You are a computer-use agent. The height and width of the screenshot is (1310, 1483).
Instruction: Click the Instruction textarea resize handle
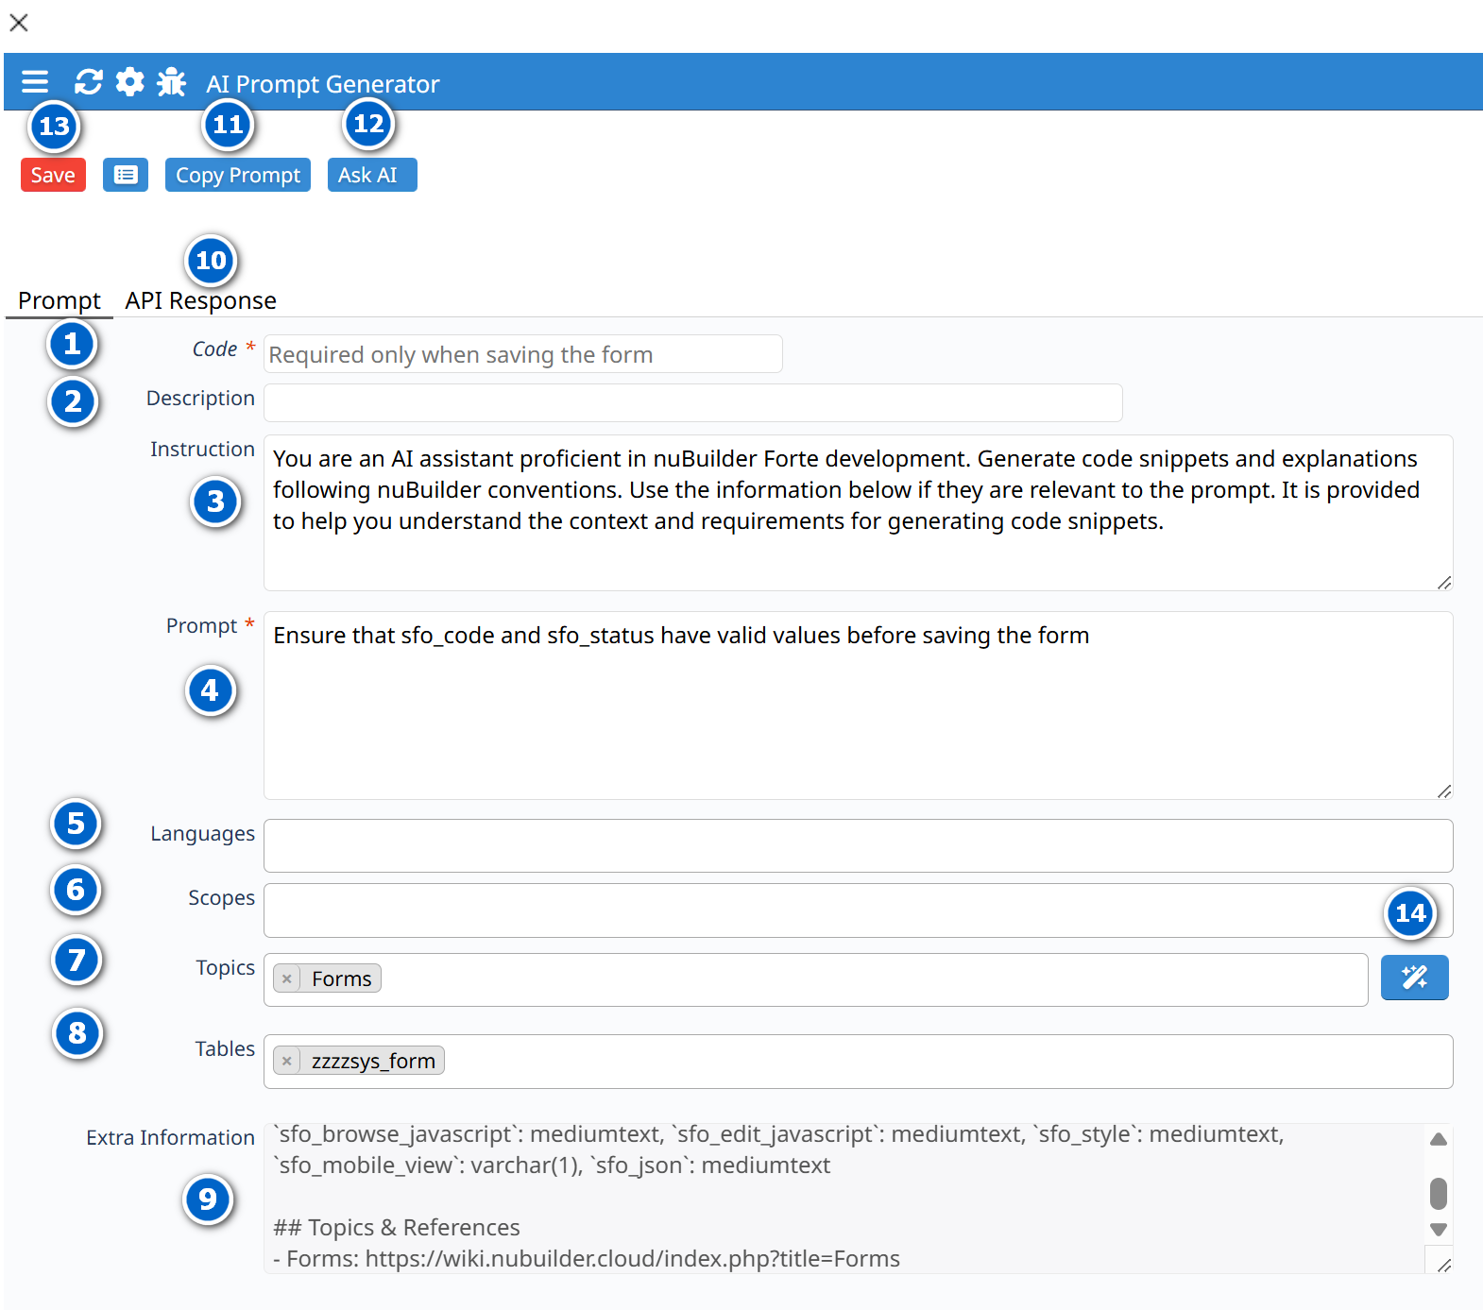click(1444, 583)
